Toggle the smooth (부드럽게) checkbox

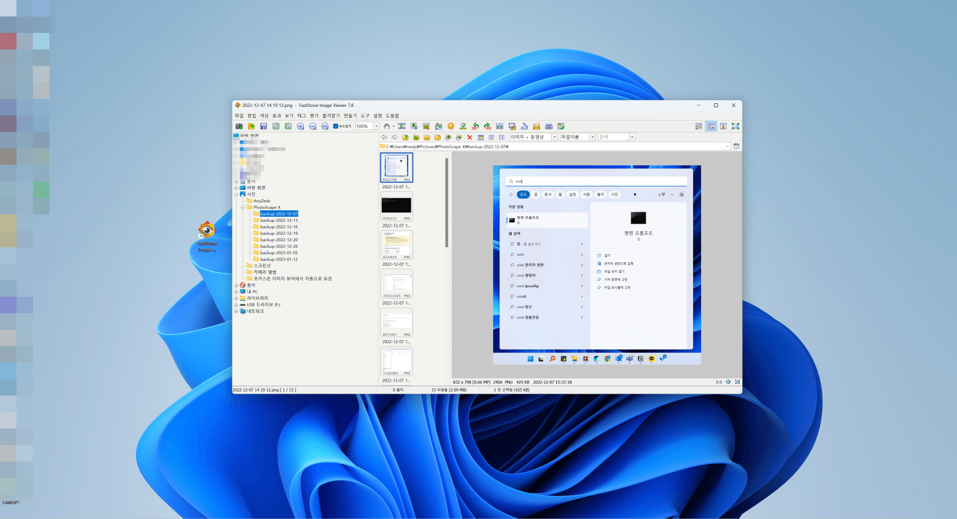point(336,126)
